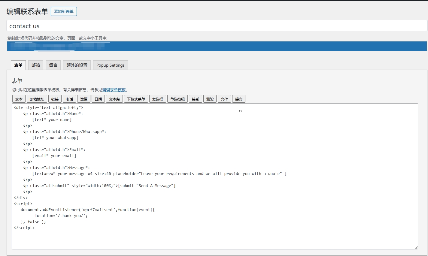
Task: Insert a 测验 quiz tag
Action: coord(210,99)
